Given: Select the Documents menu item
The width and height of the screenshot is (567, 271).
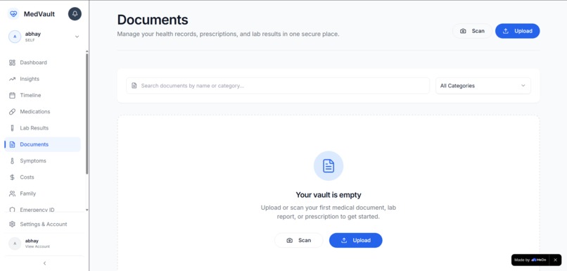Looking at the screenshot, I should (x=43, y=144).
